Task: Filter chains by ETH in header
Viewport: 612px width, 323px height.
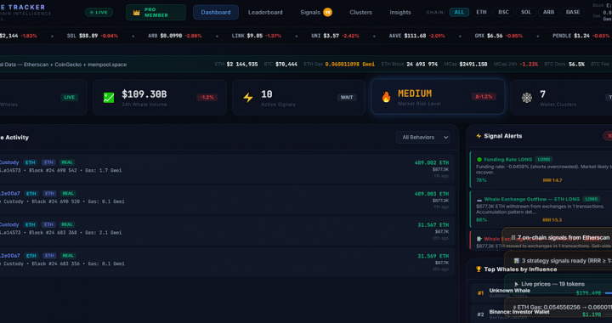Action: click(481, 12)
